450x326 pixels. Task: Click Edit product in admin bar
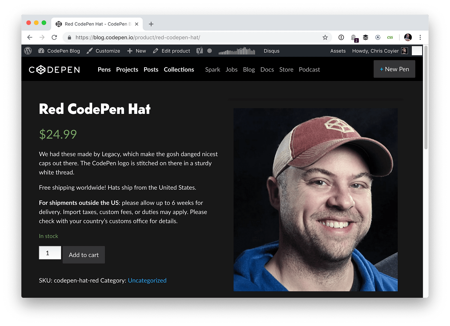172,51
